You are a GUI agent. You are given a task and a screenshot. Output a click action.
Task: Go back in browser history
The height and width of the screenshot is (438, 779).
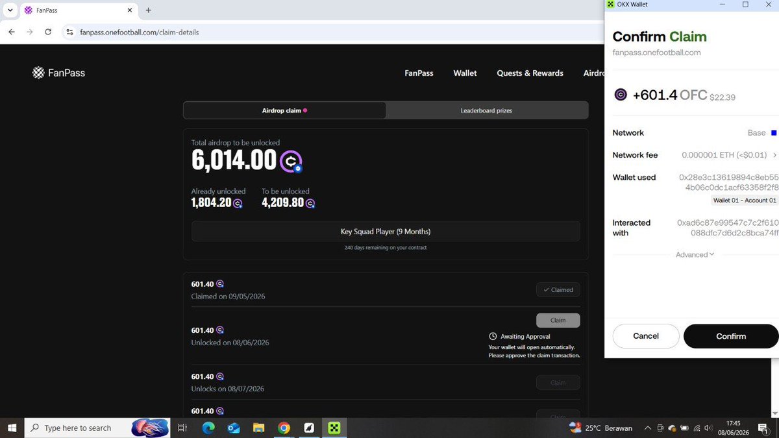point(12,32)
